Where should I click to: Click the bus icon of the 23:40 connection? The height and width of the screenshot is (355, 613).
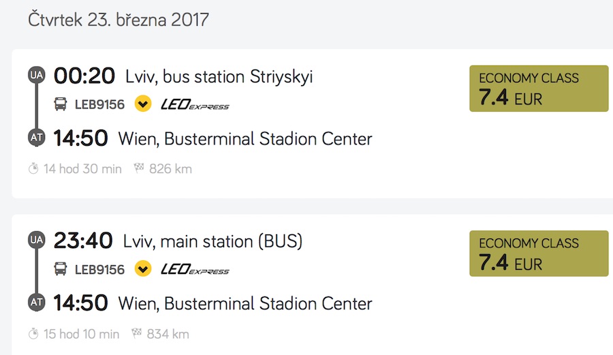[61, 269]
